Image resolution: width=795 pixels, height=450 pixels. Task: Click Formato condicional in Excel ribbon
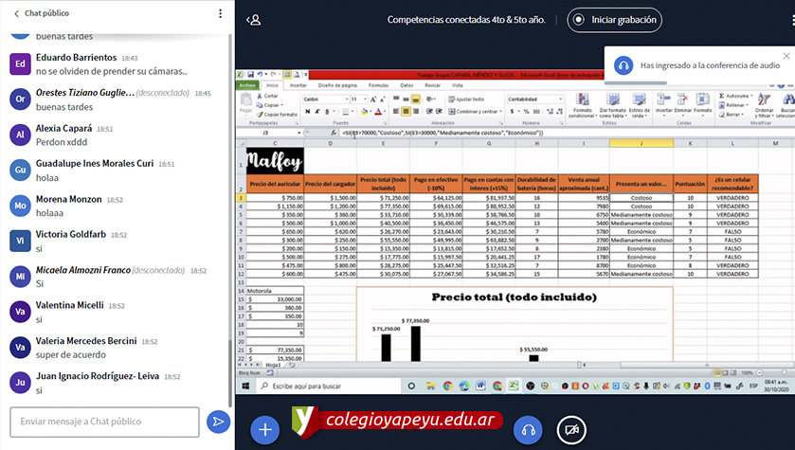tap(581, 107)
